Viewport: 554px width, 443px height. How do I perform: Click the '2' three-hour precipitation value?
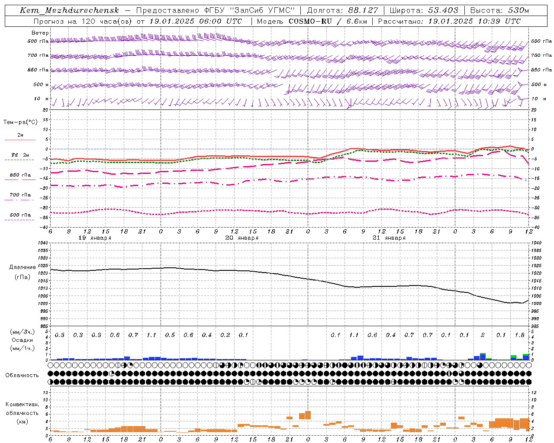[483, 335]
